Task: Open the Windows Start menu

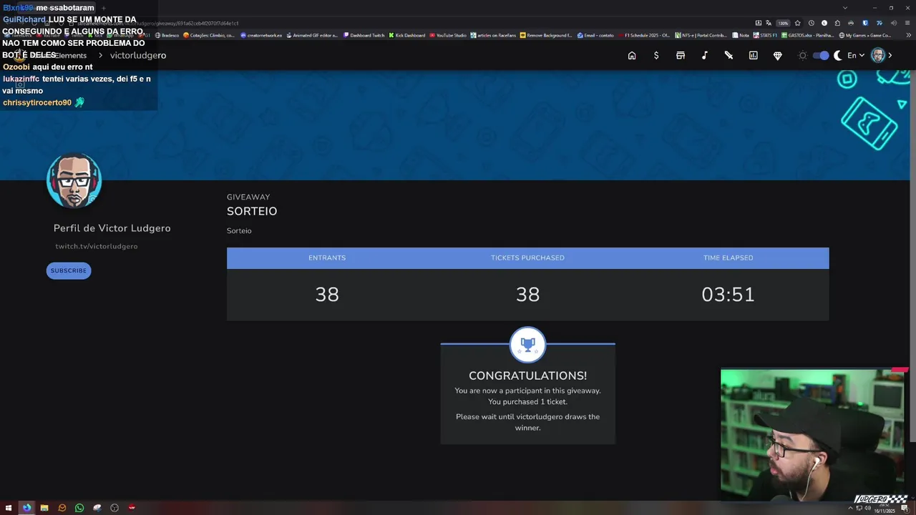Action: click(x=9, y=508)
